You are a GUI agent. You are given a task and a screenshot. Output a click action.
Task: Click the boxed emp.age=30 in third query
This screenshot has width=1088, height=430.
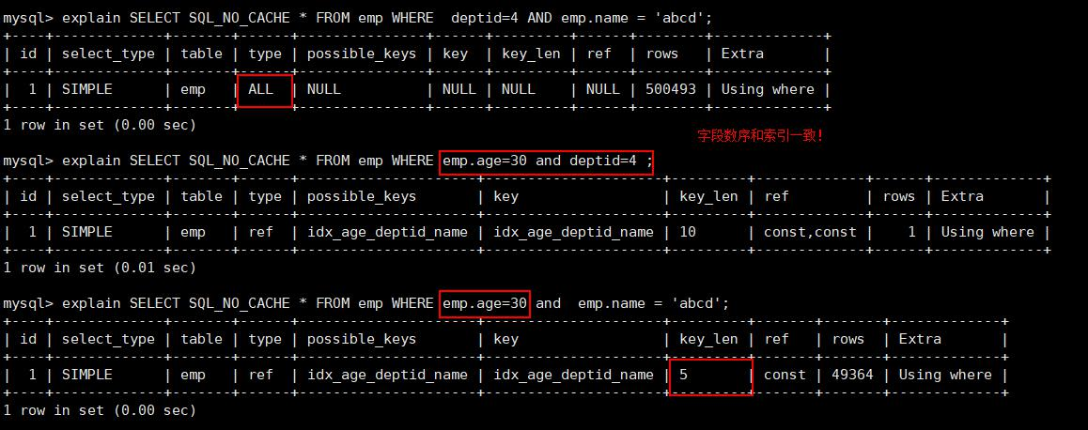(x=486, y=304)
